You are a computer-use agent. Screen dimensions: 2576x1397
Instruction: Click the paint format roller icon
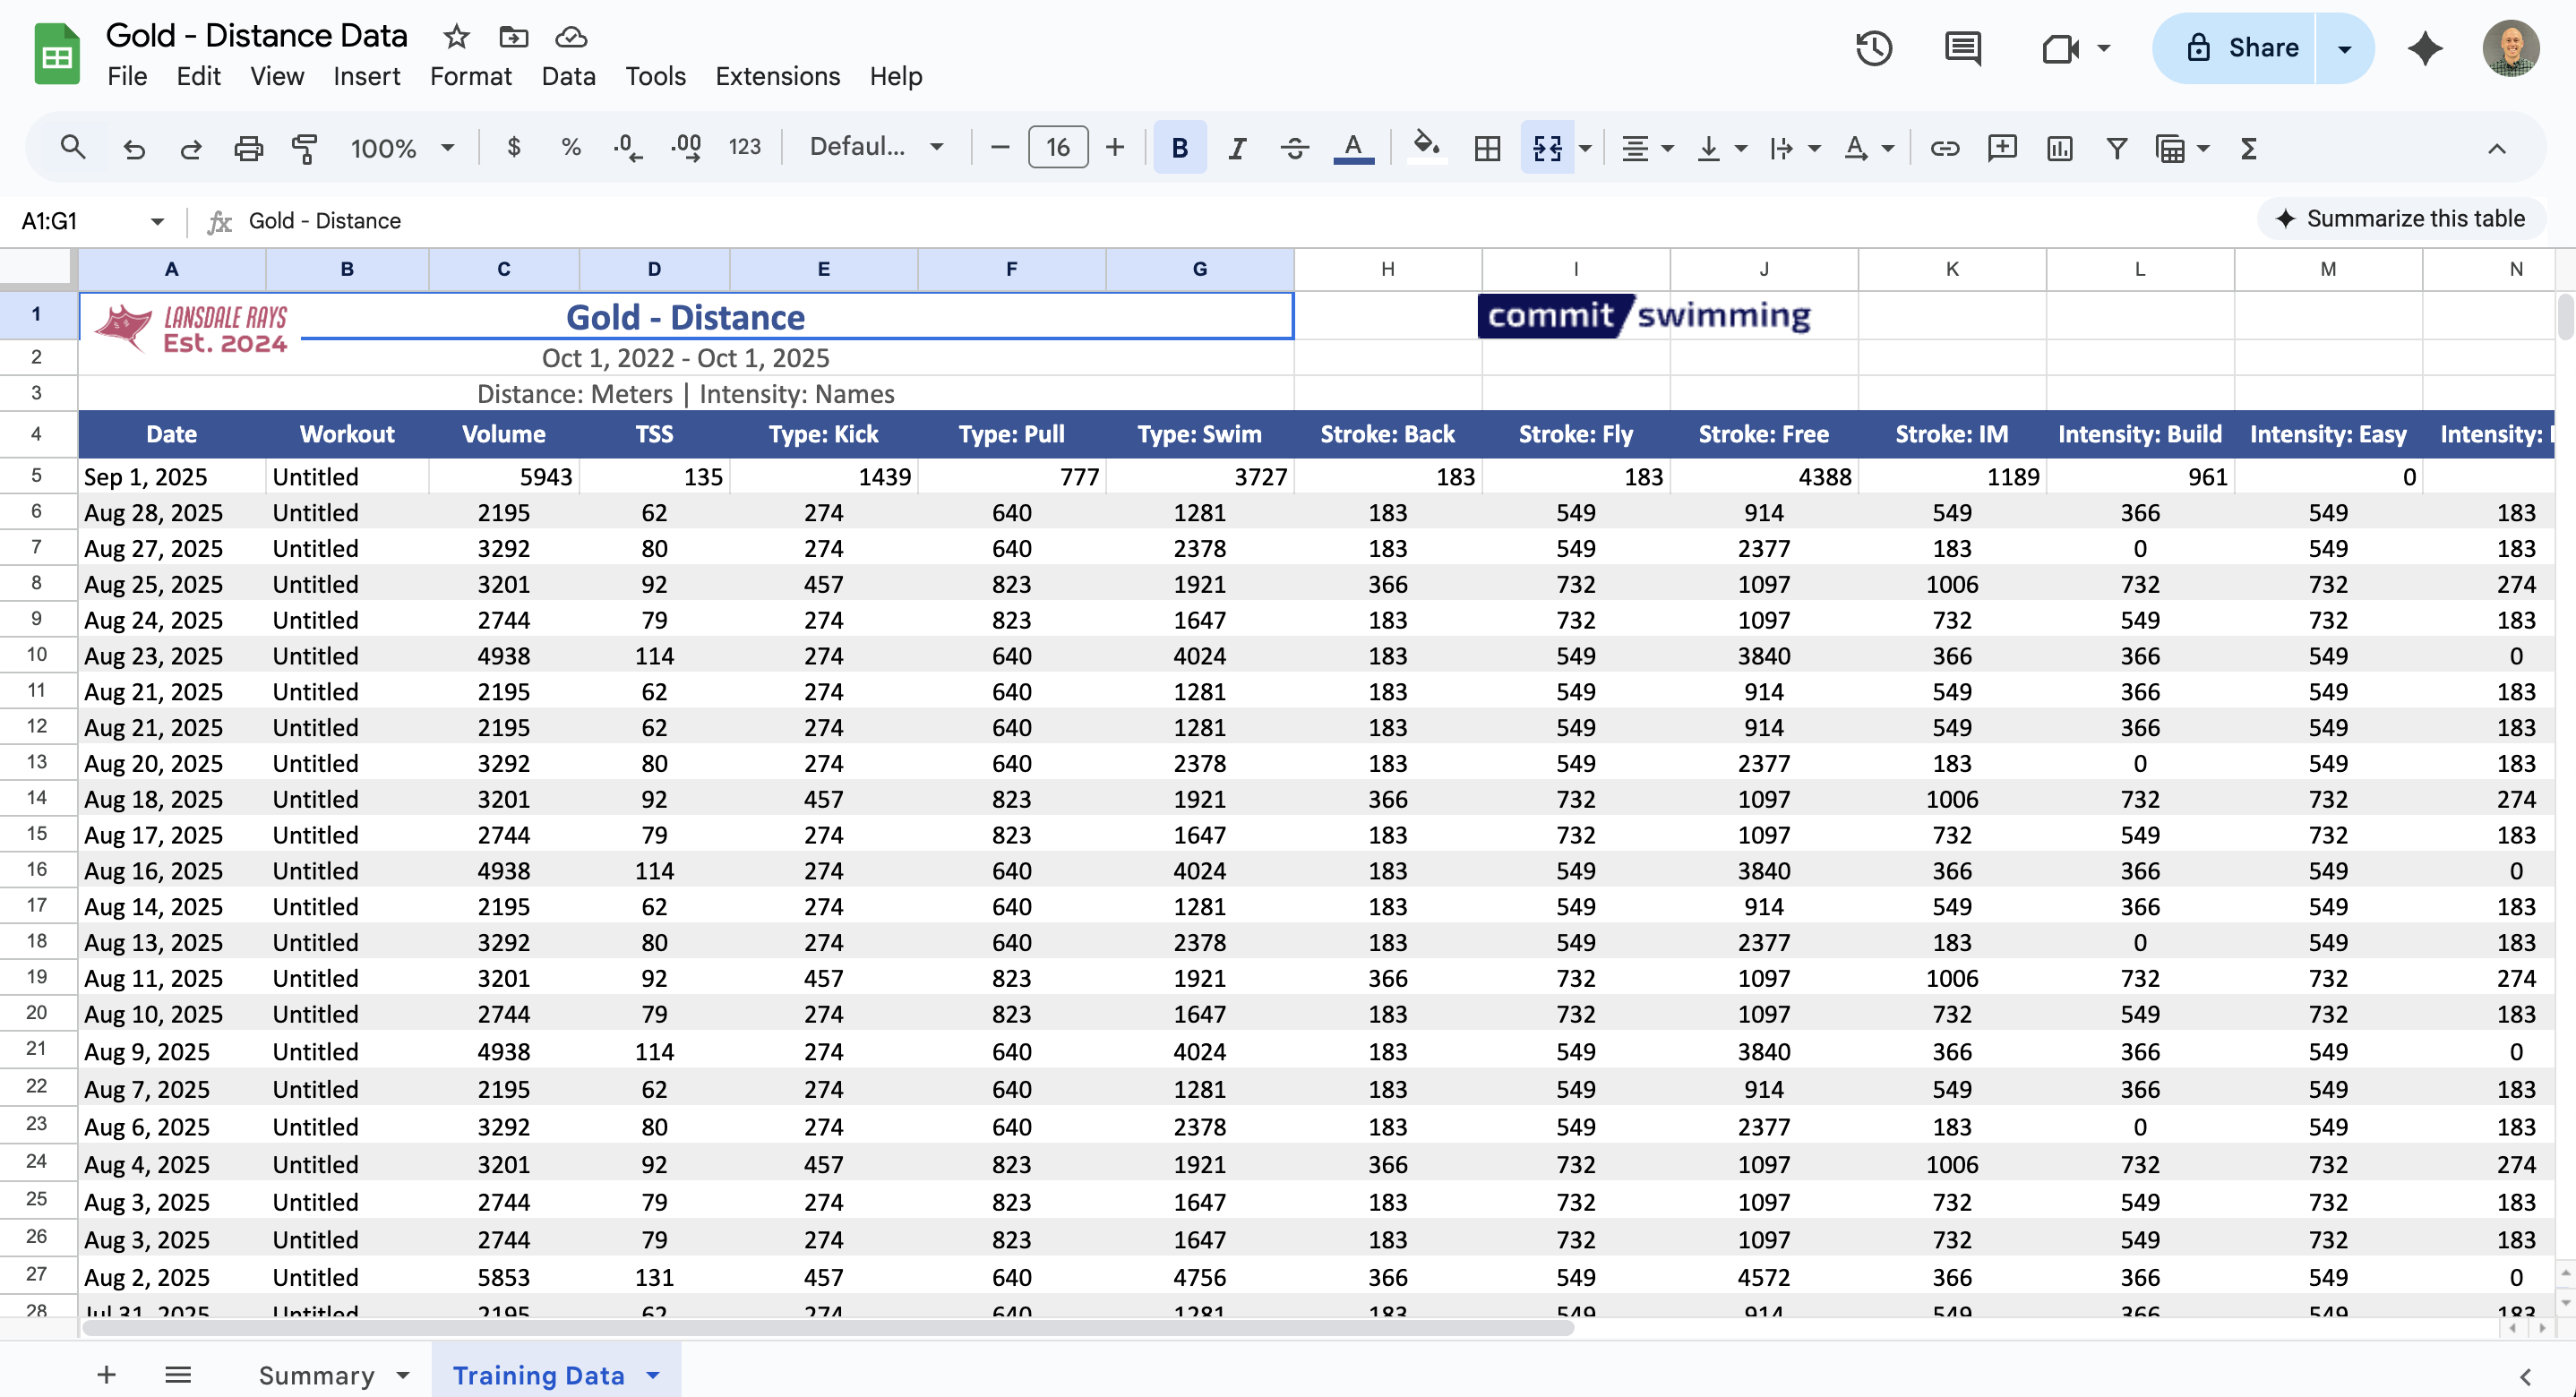[x=304, y=148]
